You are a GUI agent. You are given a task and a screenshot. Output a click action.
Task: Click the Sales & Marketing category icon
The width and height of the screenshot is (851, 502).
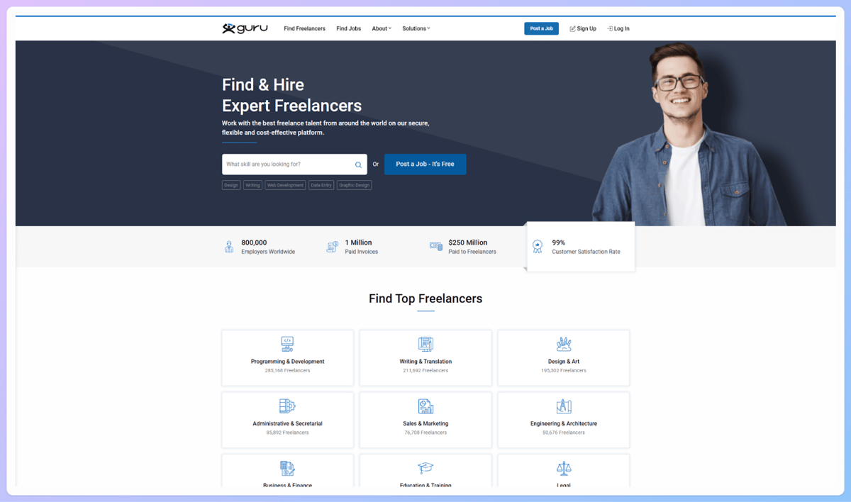425,406
